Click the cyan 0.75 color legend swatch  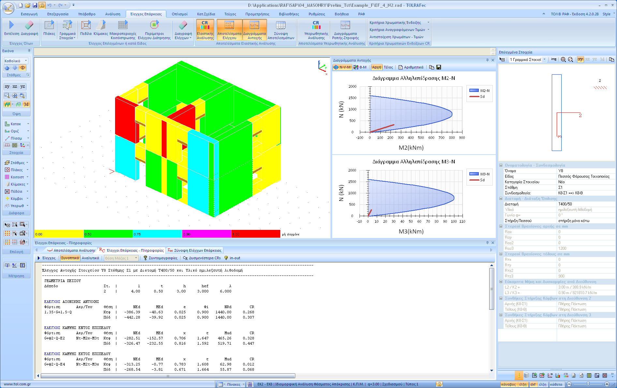[157, 234]
